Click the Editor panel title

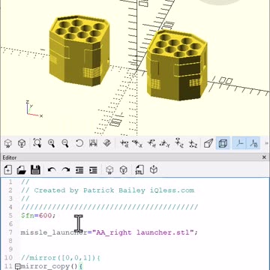coord(10,157)
